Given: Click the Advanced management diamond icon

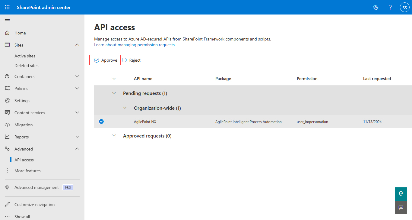Looking at the screenshot, I should (x=7, y=187).
